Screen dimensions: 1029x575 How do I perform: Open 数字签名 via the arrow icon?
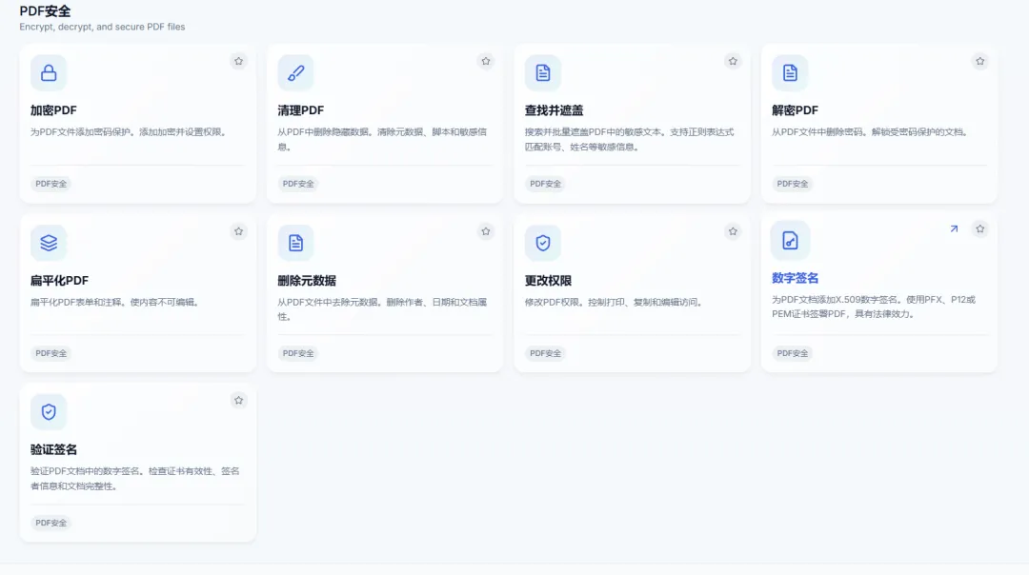(954, 228)
